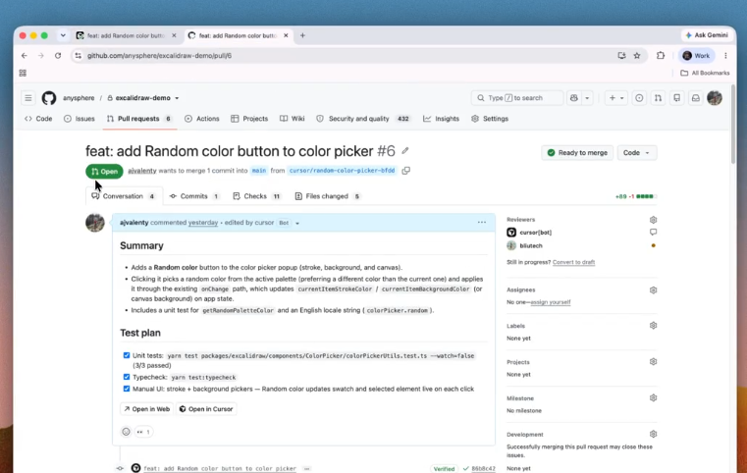The height and width of the screenshot is (473, 747).
Task: Switch to the Commits tab
Action: pos(194,196)
